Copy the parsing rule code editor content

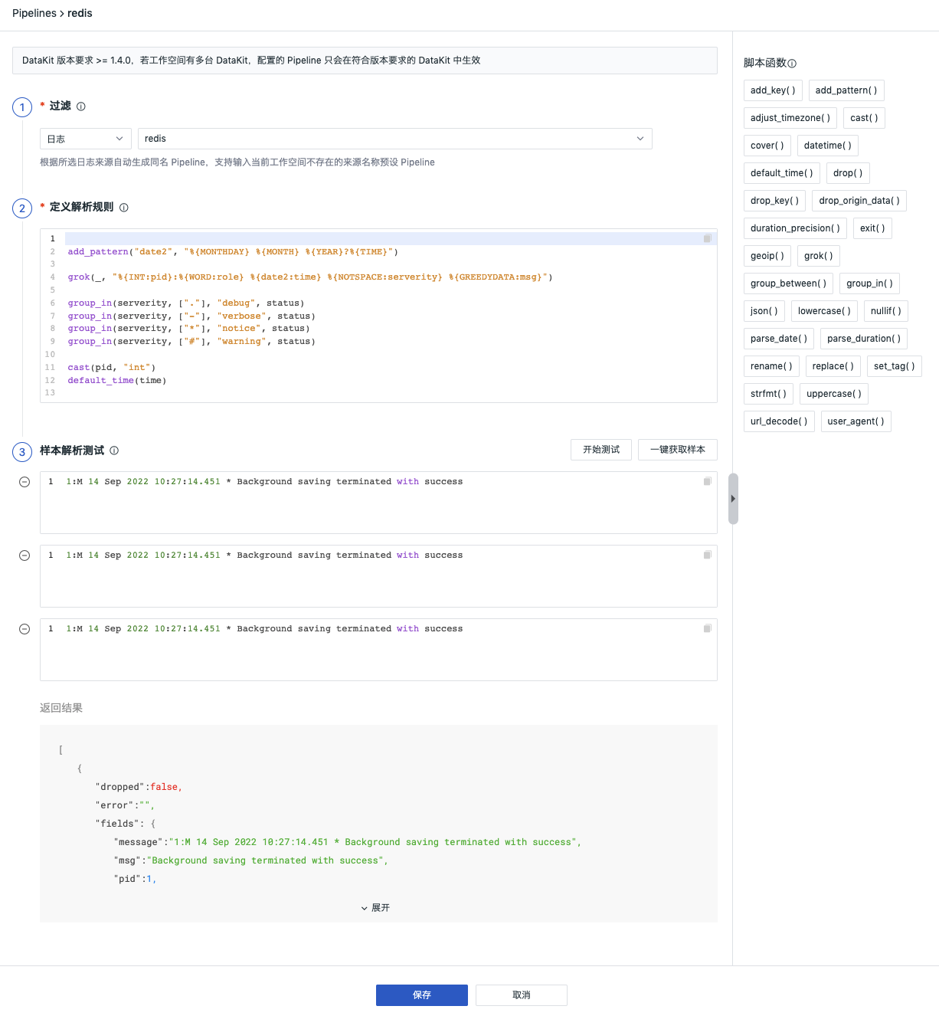coord(708,238)
